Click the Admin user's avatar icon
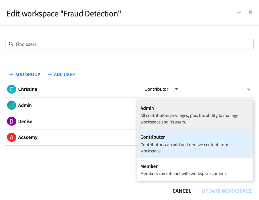259x200 pixels. pos(12,105)
